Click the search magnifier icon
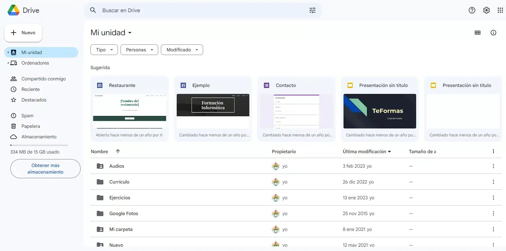This screenshot has height=251, width=506. 93,10
